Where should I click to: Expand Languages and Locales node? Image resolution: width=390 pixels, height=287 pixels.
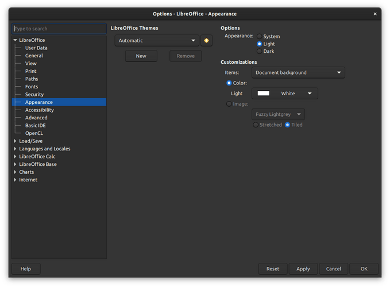pos(15,149)
